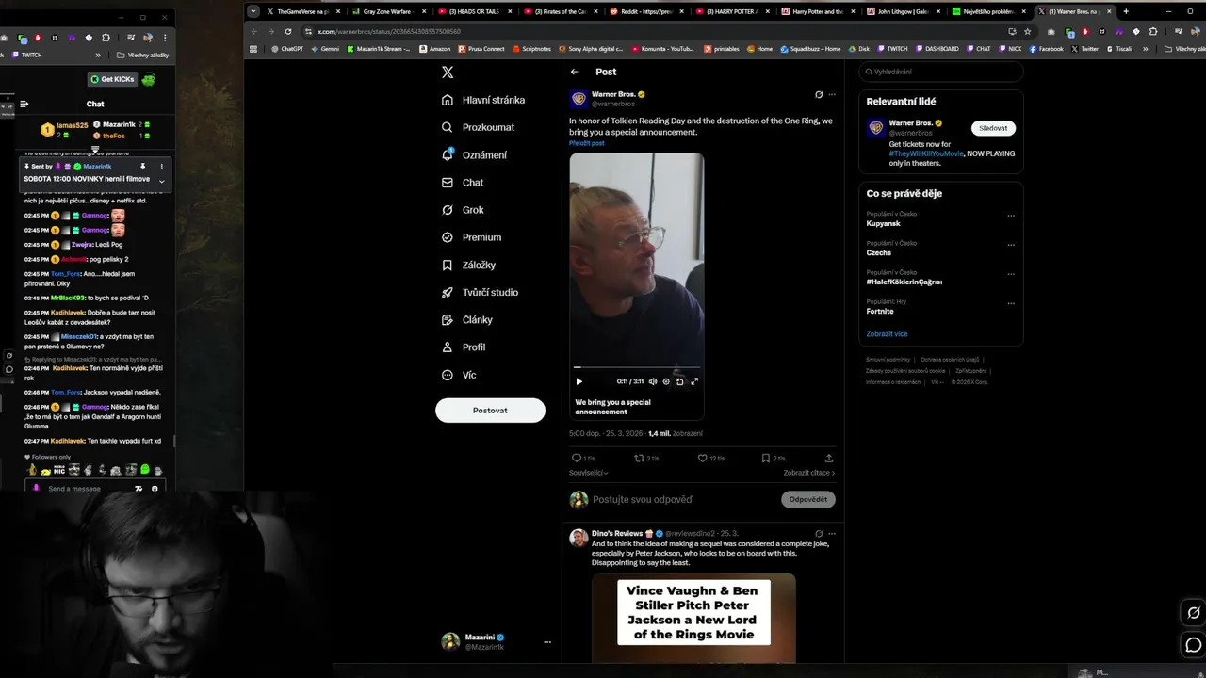Open Tvůrčí studio in X sidebar
The height and width of the screenshot is (678, 1206).
point(480,292)
